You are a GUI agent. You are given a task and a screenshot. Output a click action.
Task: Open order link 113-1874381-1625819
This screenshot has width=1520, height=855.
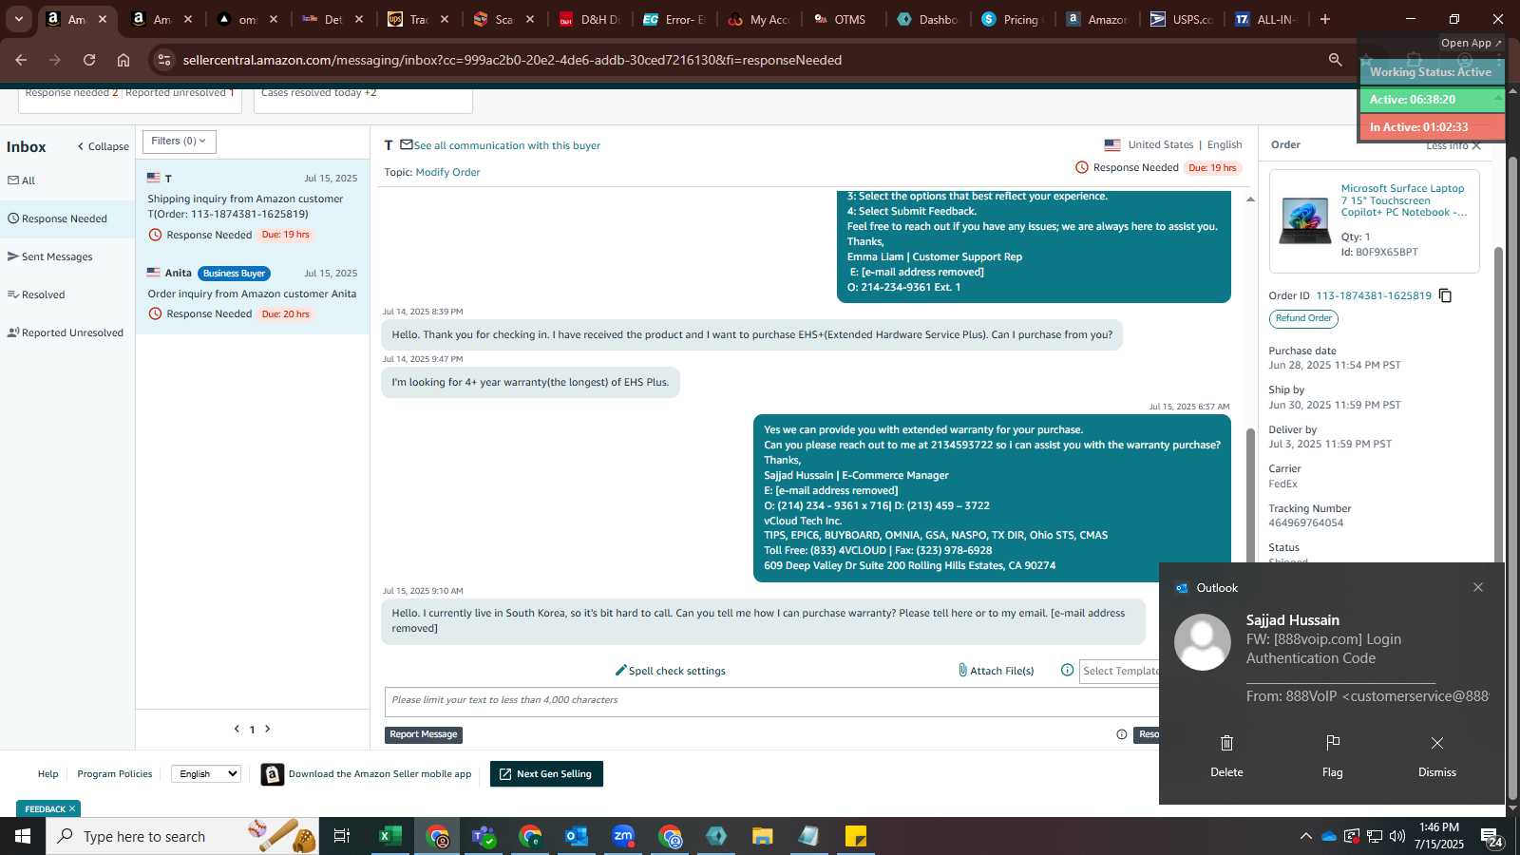tap(1373, 295)
